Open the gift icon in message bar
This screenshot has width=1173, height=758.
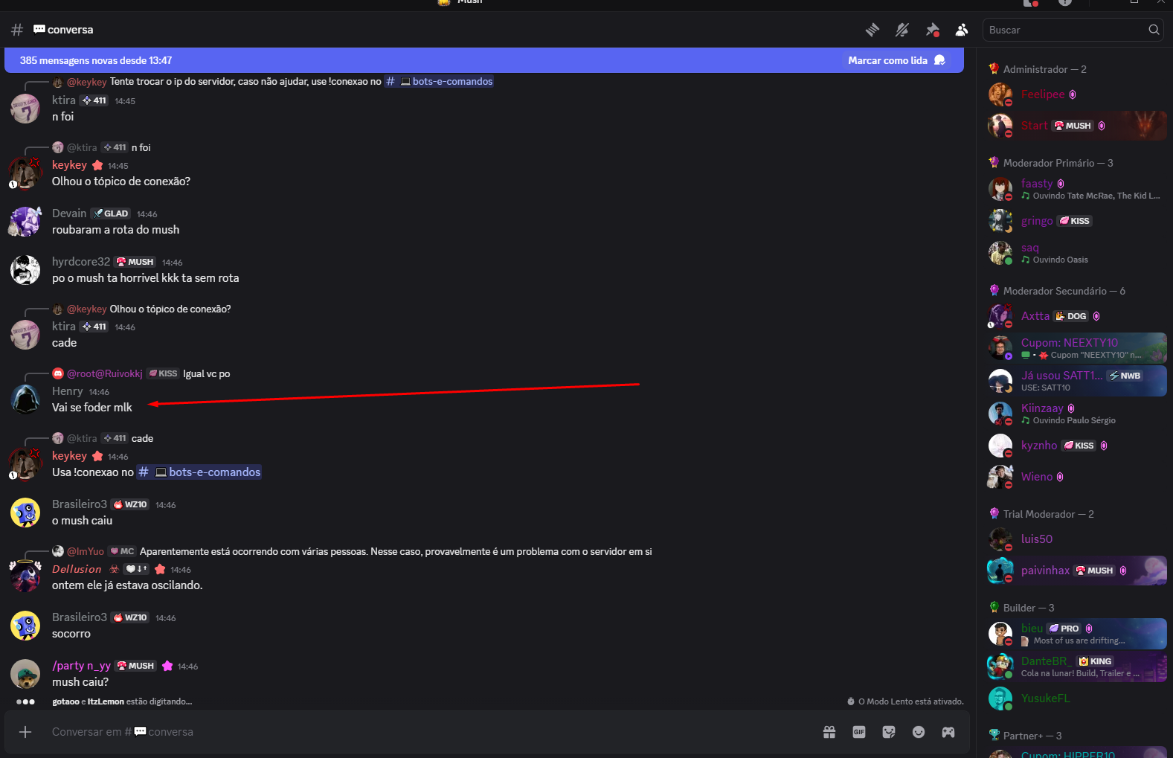829,732
